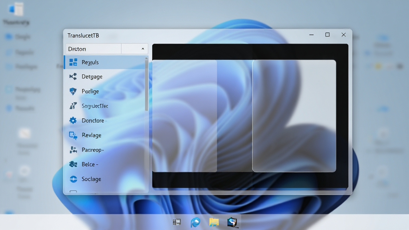Click the Reviage sidebar icon
Screen dimensions: 409x230
[73, 135]
